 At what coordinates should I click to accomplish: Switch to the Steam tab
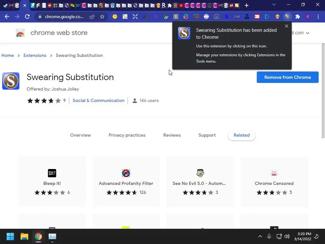pyautogui.click(x=6, y=5)
